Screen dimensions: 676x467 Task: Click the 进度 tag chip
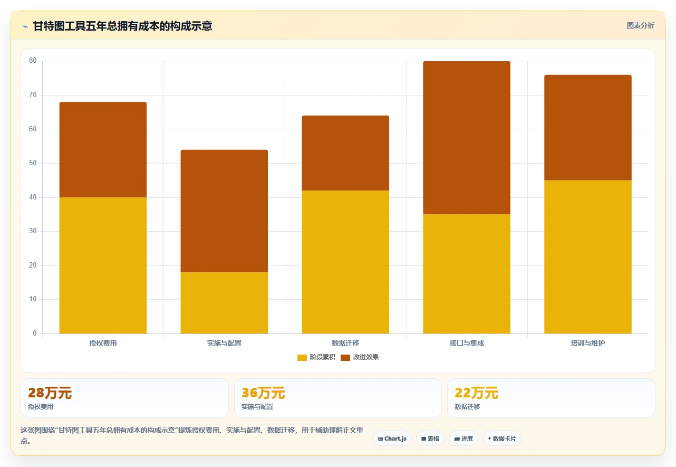[463, 439]
